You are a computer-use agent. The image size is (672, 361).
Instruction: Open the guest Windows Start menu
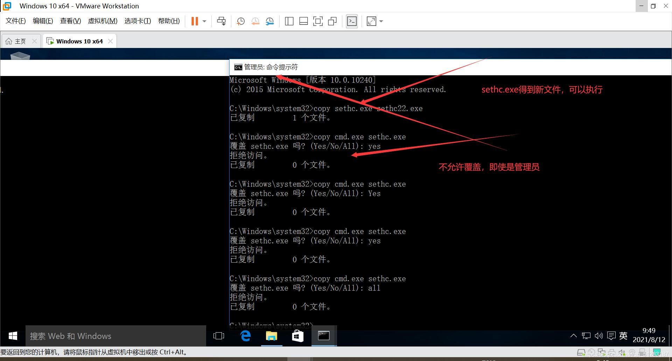13,336
